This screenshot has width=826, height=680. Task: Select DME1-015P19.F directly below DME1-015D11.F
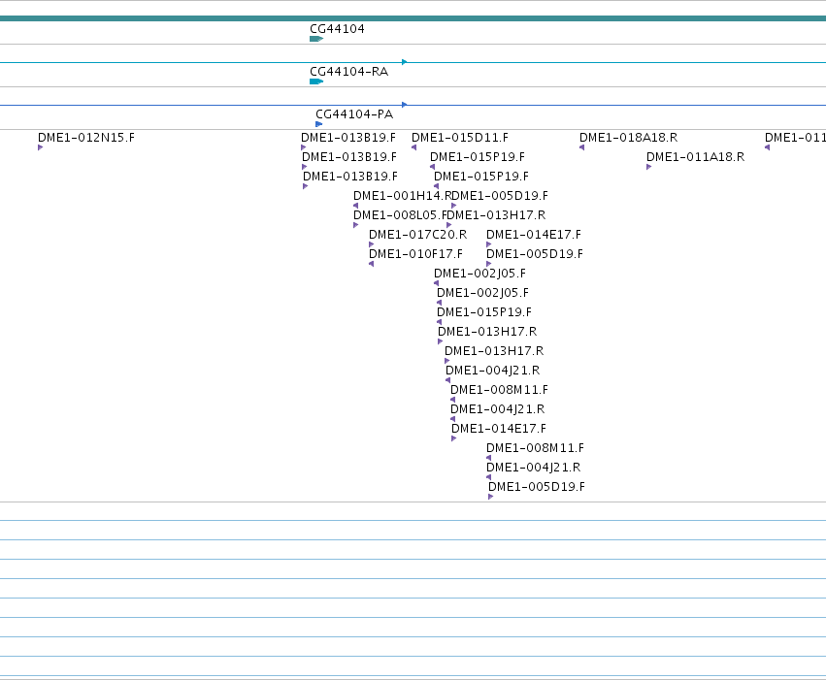tap(478, 157)
